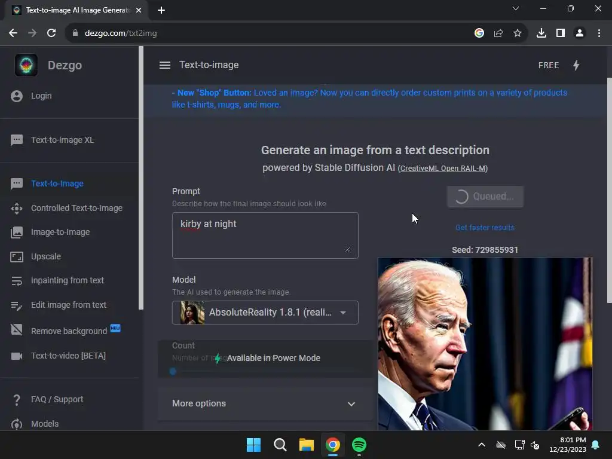Expand the More options section
Screen dimensions: 612x459
265,403
